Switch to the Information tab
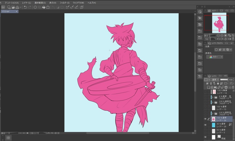Image resolution: width=235 pixels, height=141 pixels. [x=232, y=11]
